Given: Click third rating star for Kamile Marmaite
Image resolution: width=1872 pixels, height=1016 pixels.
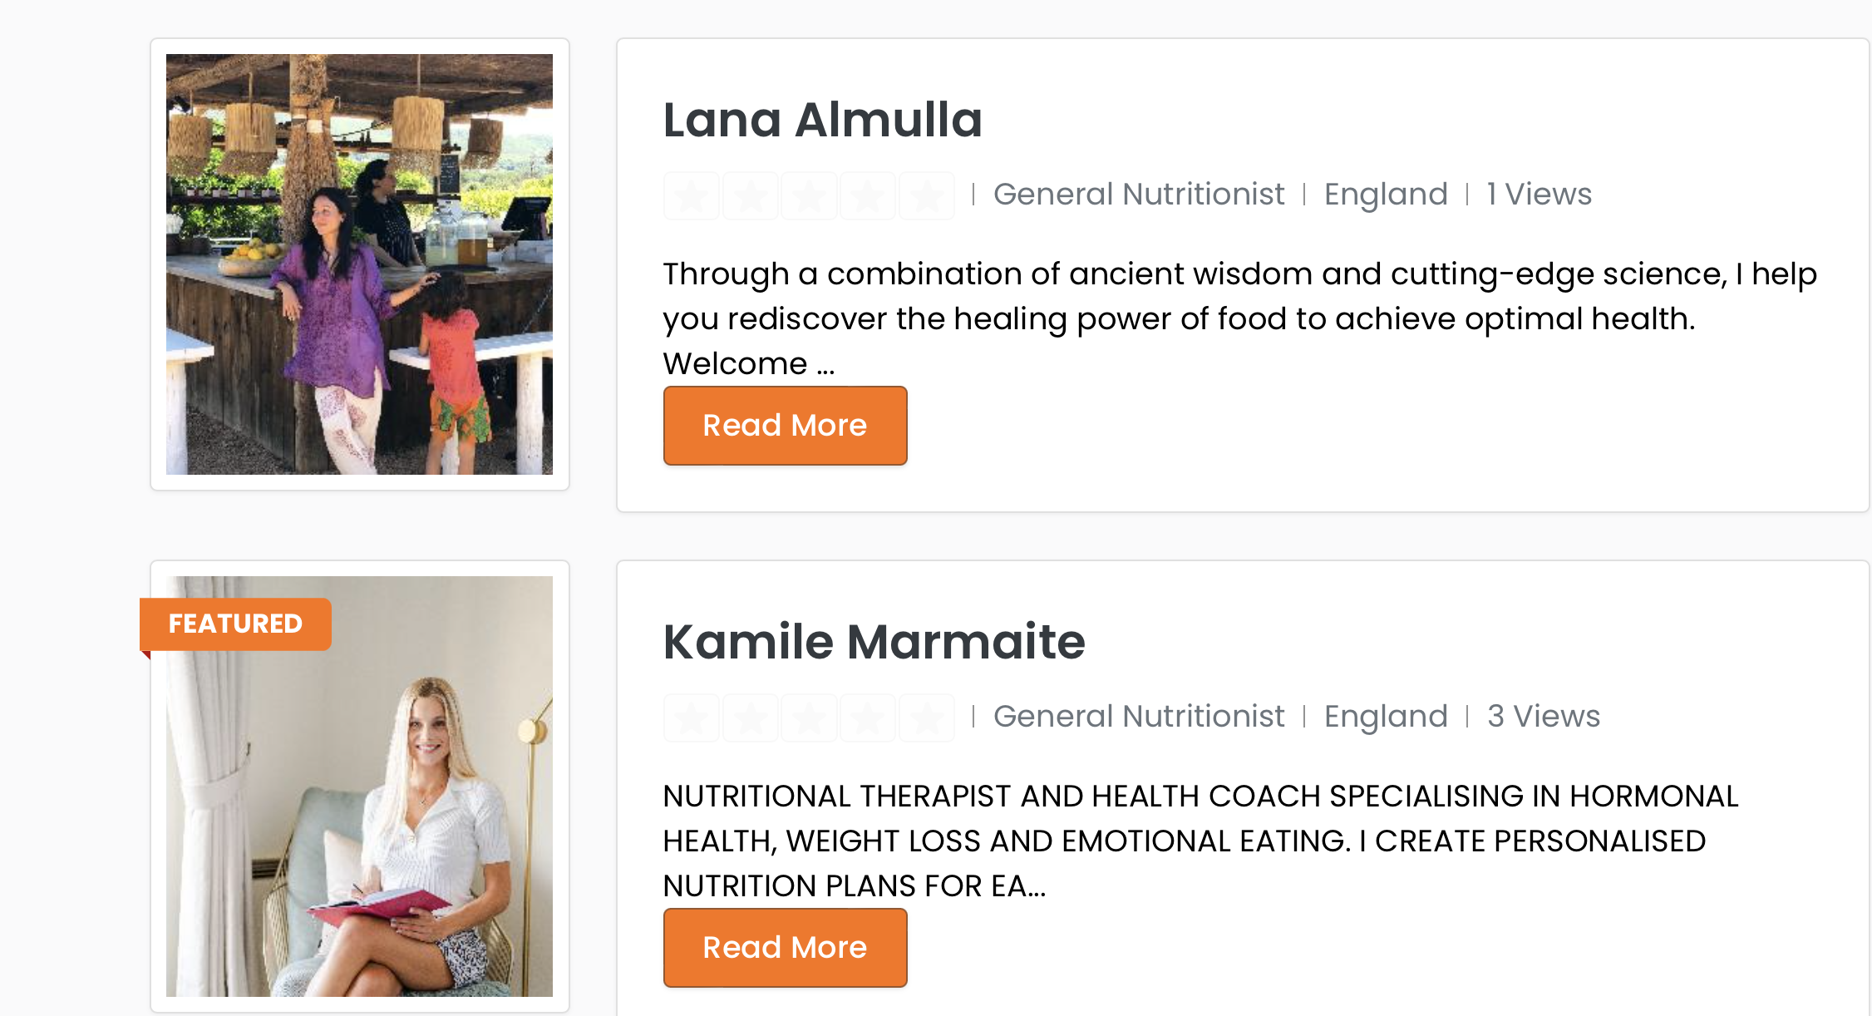Looking at the screenshot, I should [x=809, y=718].
